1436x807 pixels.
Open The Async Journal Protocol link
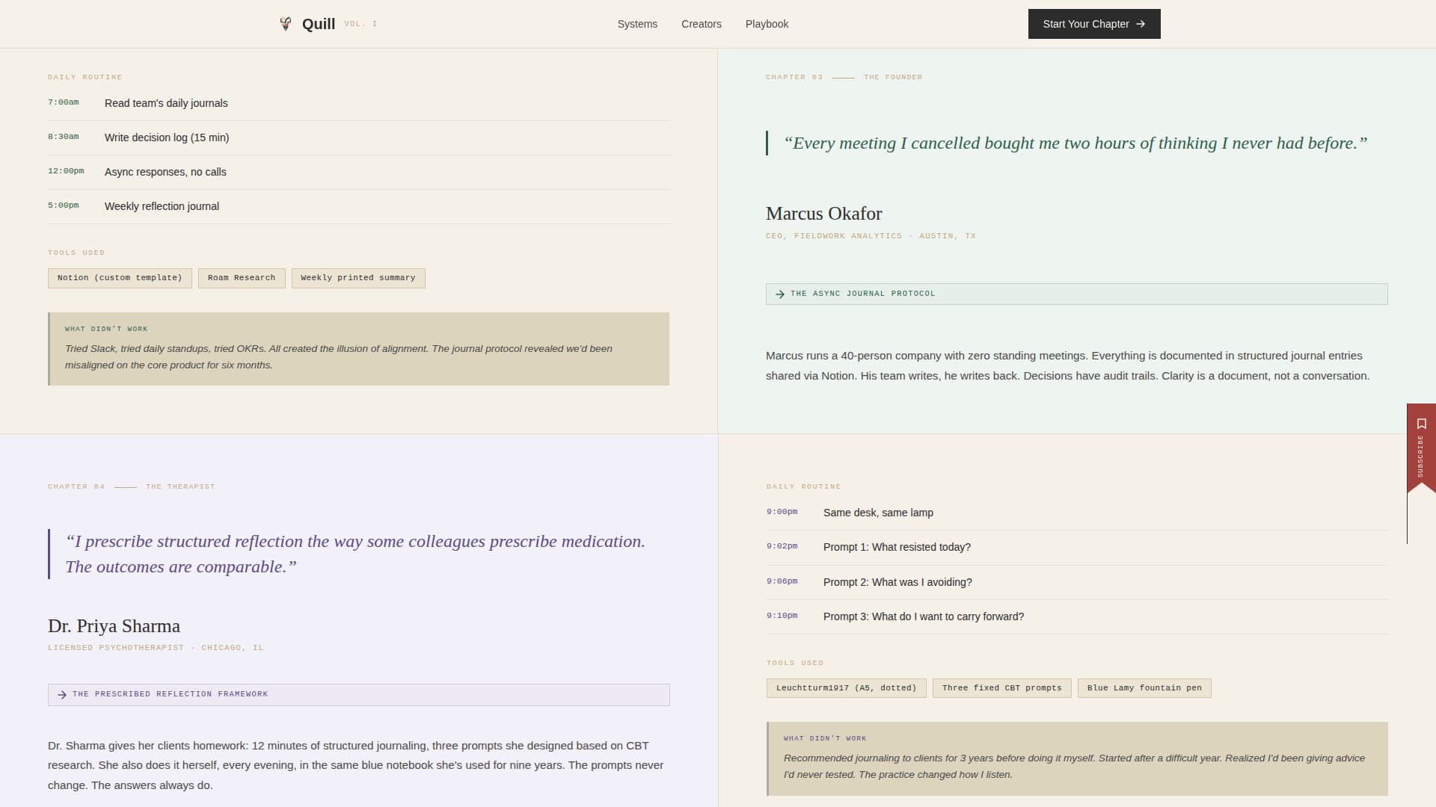(x=1076, y=294)
